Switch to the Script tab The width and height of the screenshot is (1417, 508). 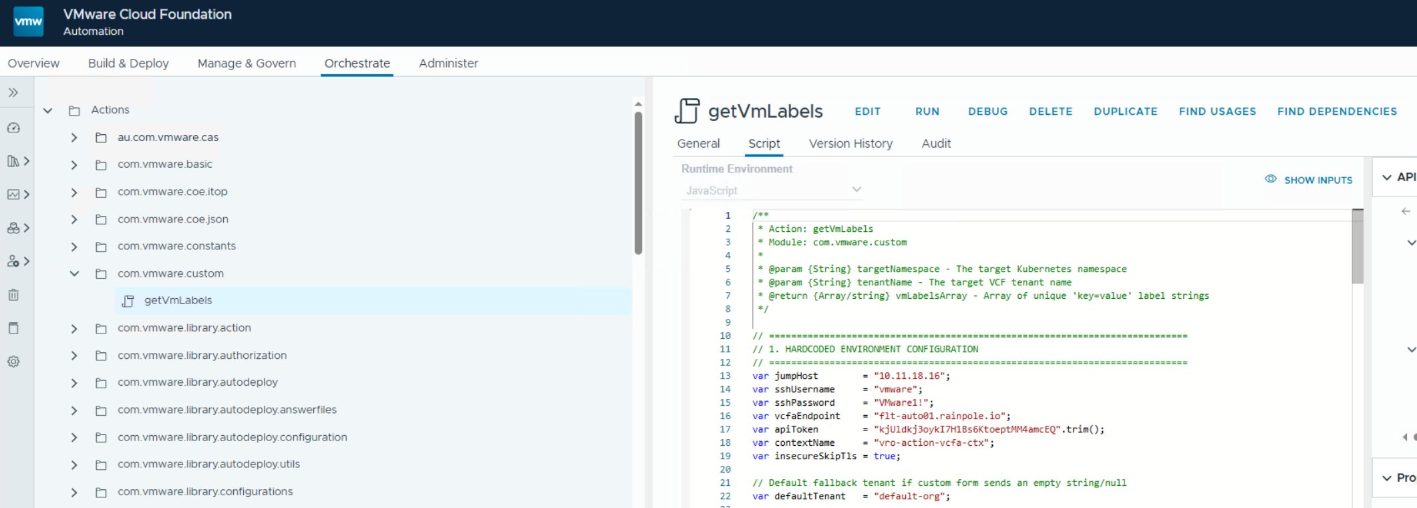[764, 144]
